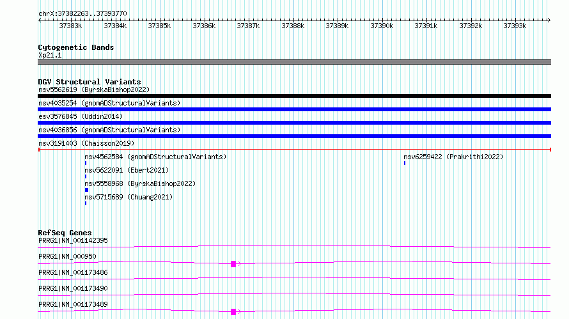Open transcript PRRG1|NM_001142395 label

click(73, 240)
